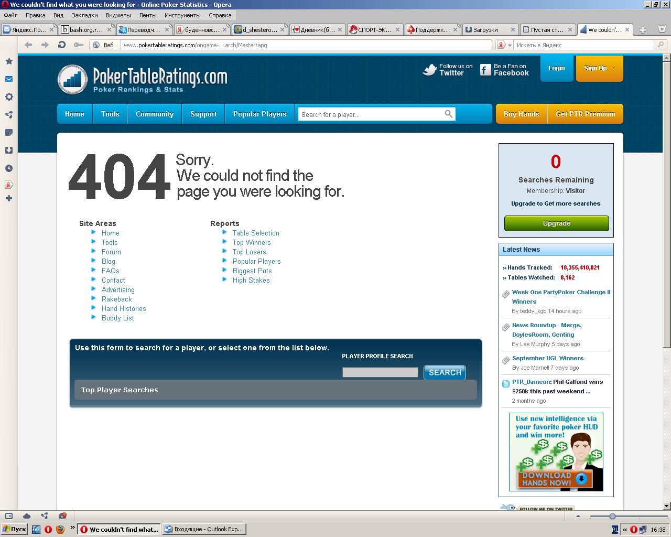Click the Reload page icon
Image resolution: width=671 pixels, height=537 pixels.
62,45
